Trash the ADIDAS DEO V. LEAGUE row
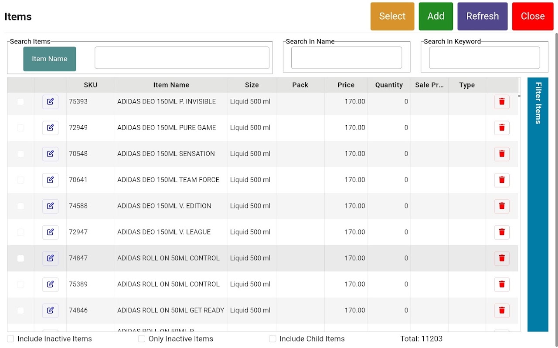The height and width of the screenshot is (348, 558). pyautogui.click(x=502, y=232)
